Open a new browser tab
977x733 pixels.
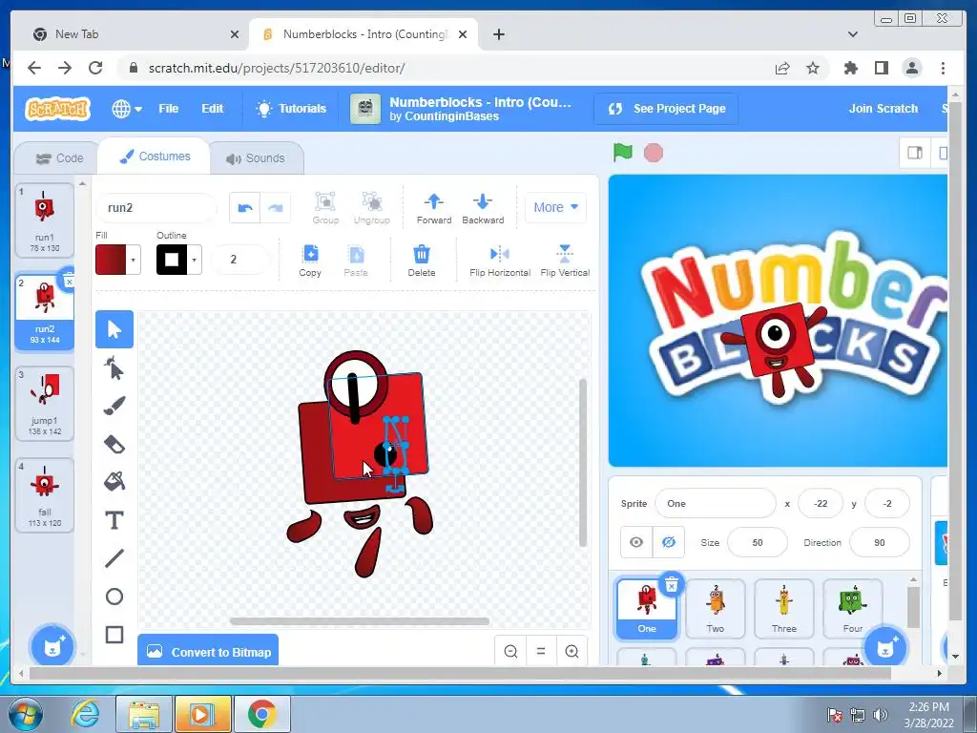click(x=498, y=34)
